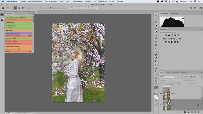Select the Hand tool
The width and height of the screenshot is (203, 114).
(x=156, y=85)
